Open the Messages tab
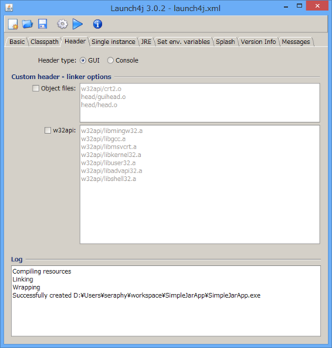332x348 pixels. pos(296,42)
